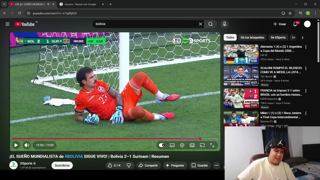The width and height of the screenshot is (320, 180).
Task: Select the Todos filter chip
Action: click(x=230, y=37)
